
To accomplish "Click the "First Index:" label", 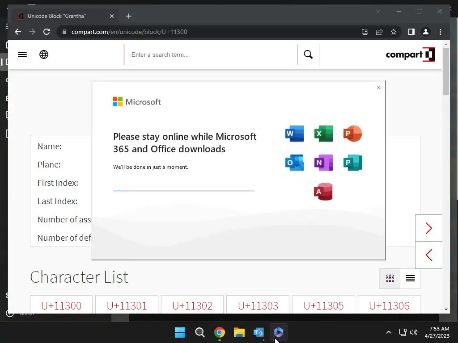I will tap(58, 183).
